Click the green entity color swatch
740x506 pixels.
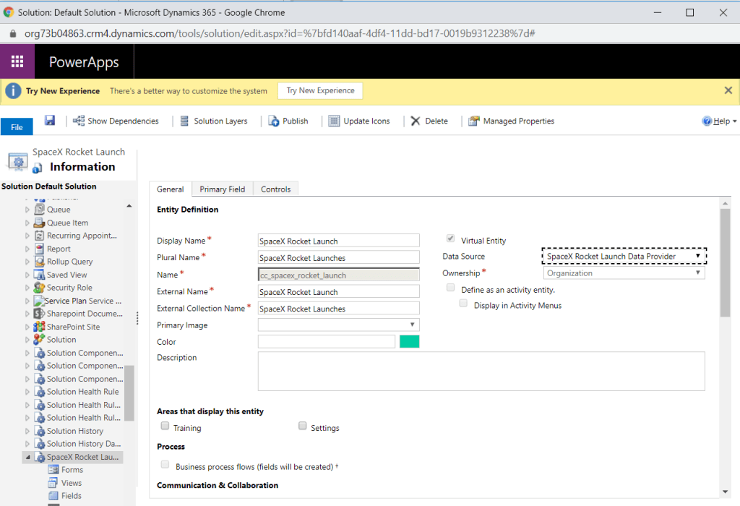(x=409, y=342)
